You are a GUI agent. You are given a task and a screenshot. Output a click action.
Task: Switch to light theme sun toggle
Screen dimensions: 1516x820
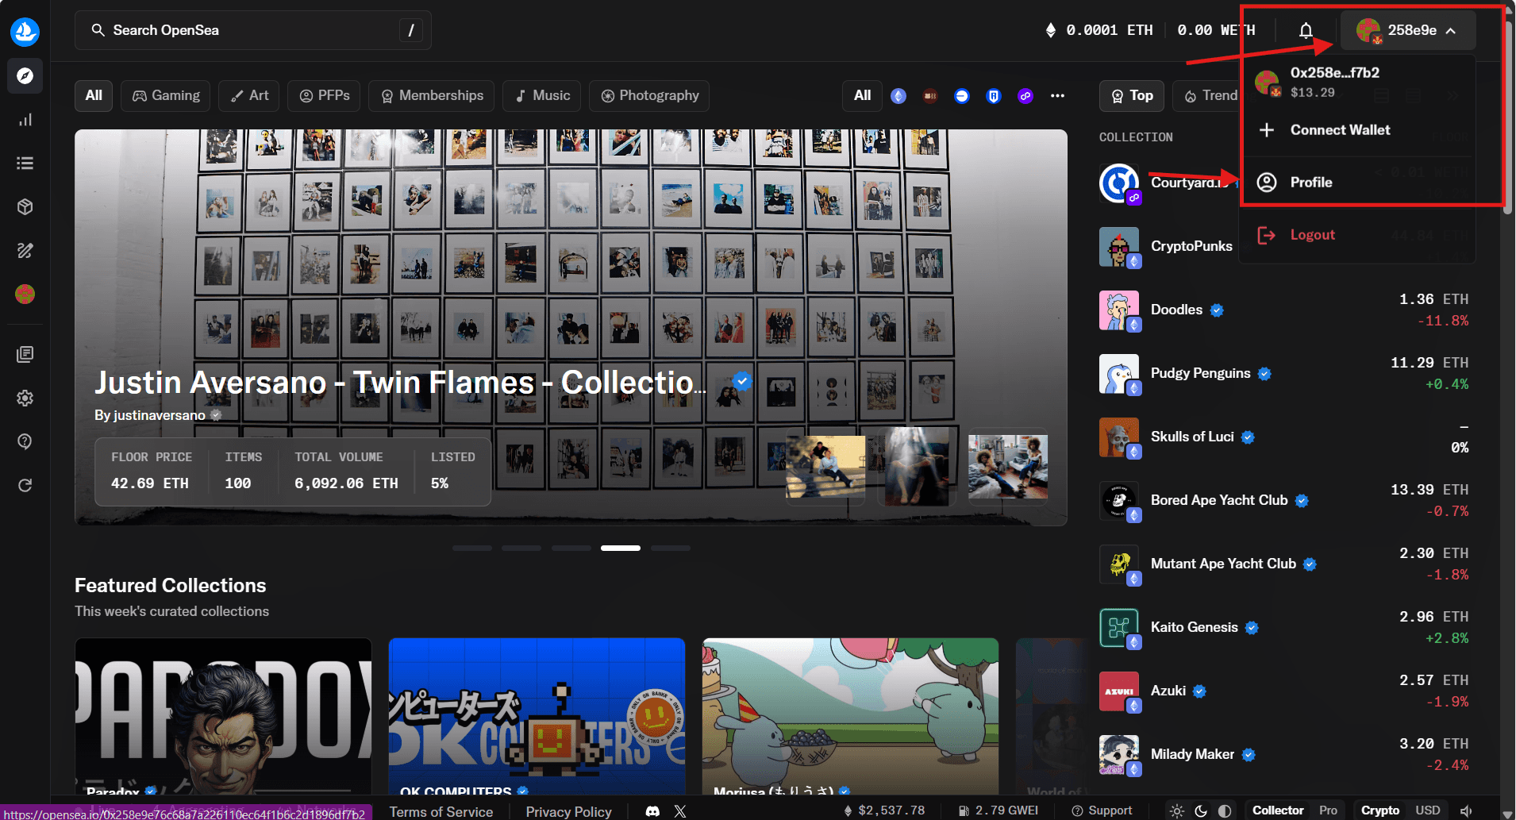pos(1177,811)
